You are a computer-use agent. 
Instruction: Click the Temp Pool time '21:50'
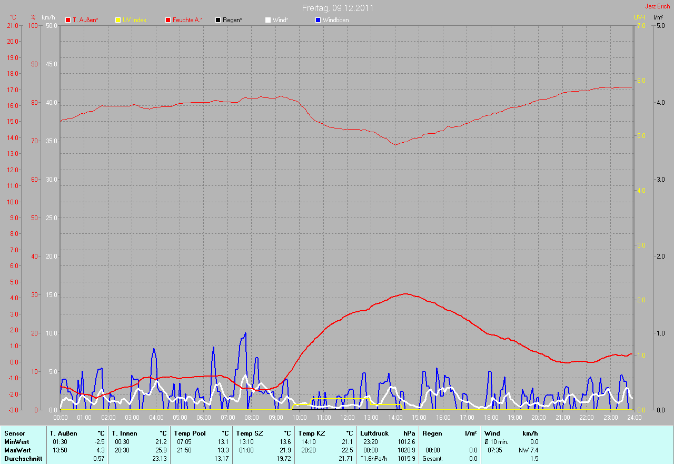tap(184, 450)
